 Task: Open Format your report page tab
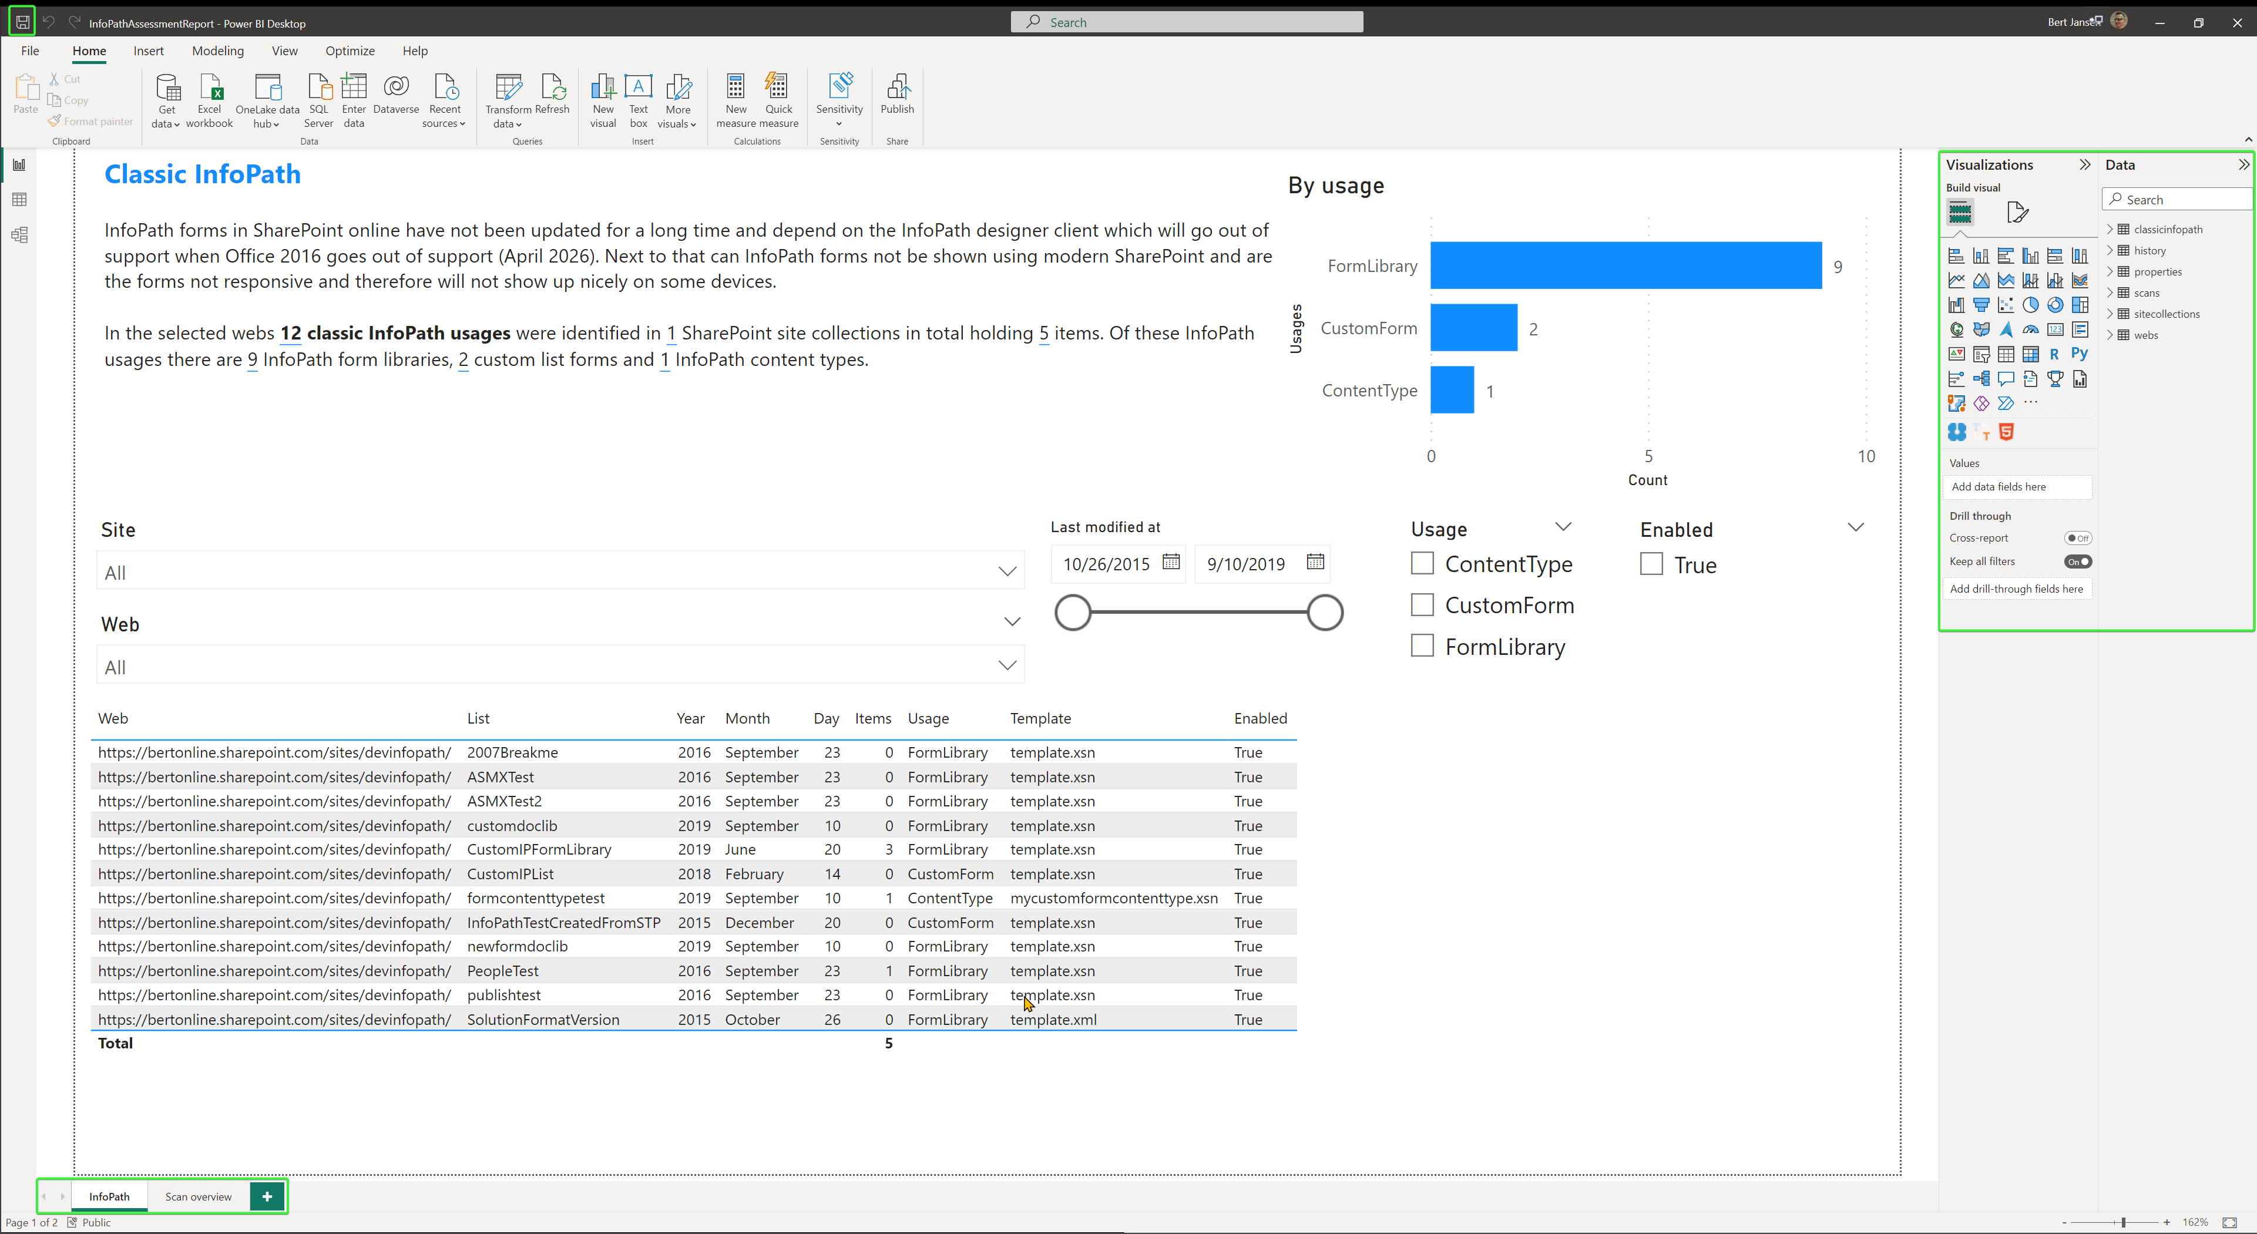click(x=2017, y=212)
